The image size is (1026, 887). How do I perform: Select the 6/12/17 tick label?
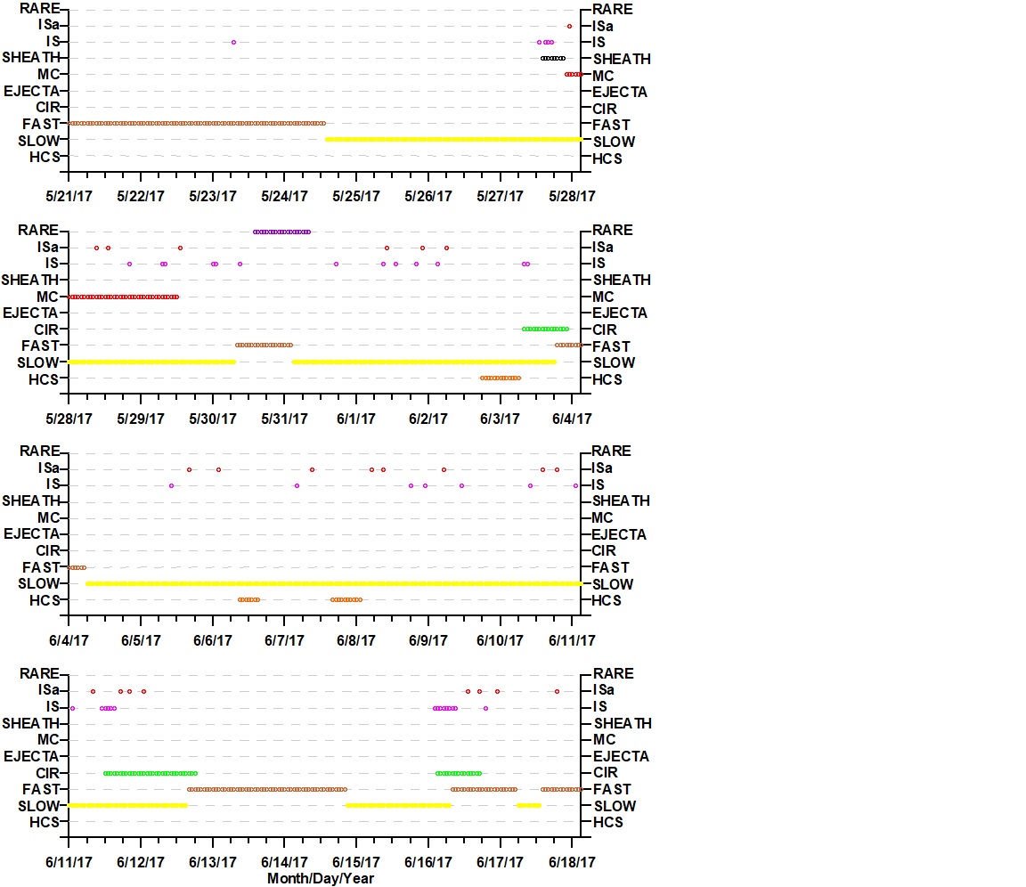tap(141, 862)
